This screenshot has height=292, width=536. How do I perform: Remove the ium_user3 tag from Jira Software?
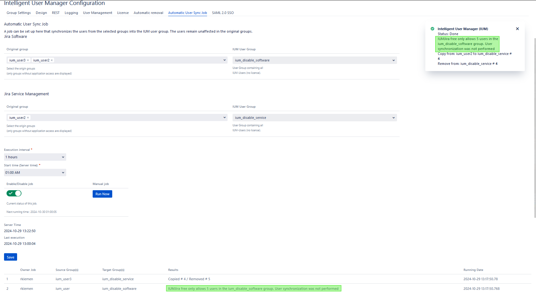[x=28, y=61]
